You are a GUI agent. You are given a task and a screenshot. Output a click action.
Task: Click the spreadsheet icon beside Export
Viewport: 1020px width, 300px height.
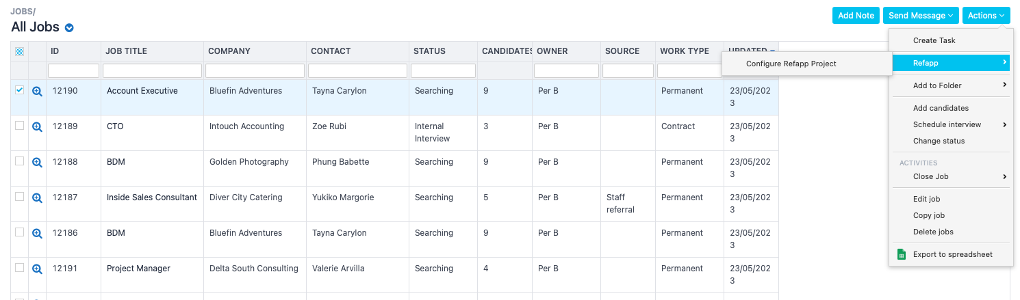click(902, 254)
